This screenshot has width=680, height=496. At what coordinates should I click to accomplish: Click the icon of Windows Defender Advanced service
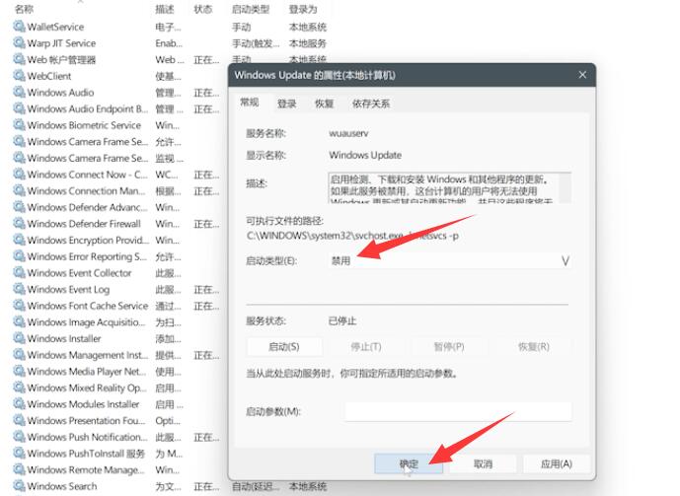coord(19,207)
